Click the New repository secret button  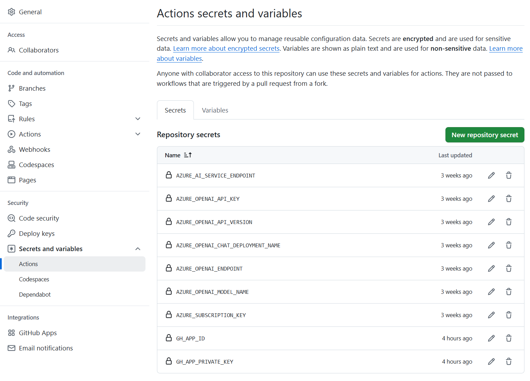[x=484, y=135]
